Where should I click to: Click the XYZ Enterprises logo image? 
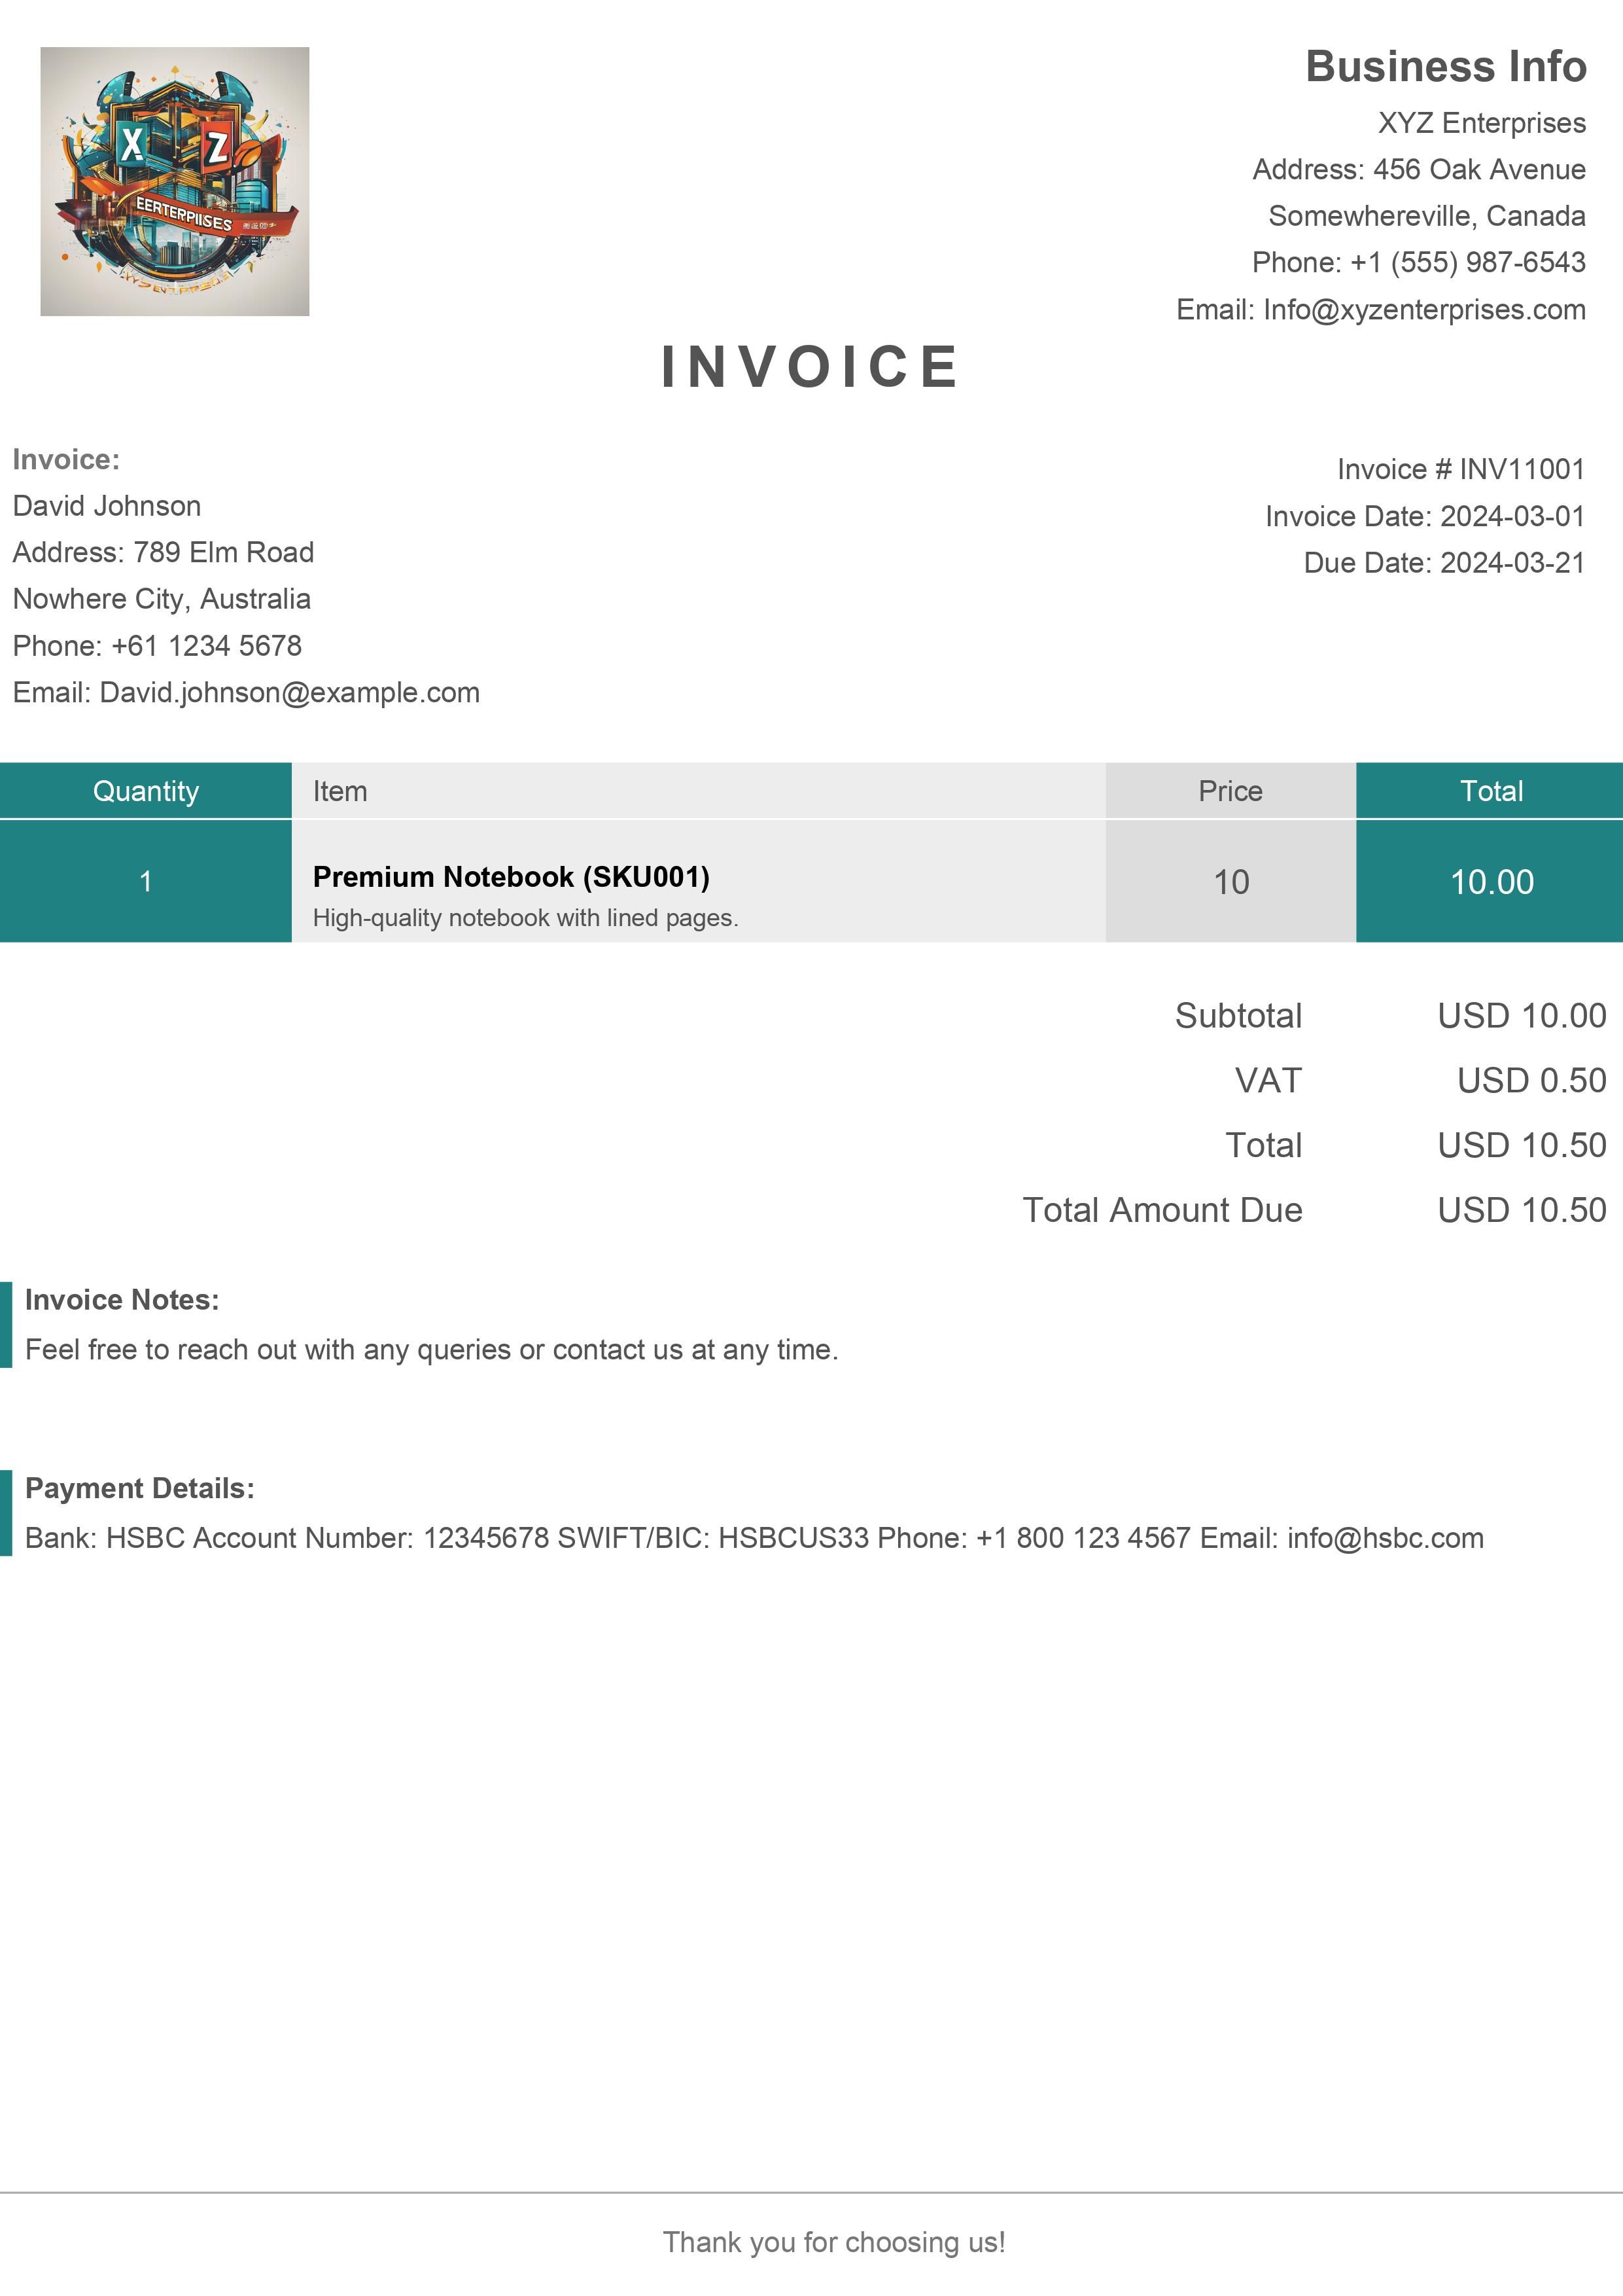pyautogui.click(x=175, y=182)
